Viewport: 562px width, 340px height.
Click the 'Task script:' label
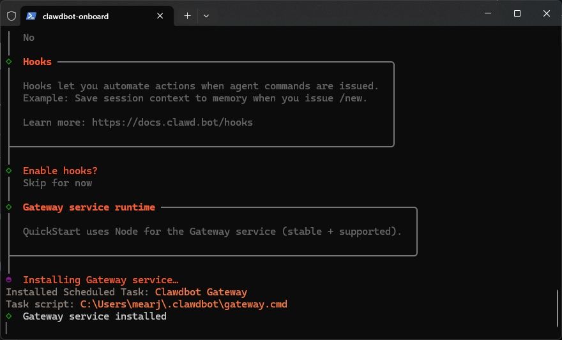[40, 304]
